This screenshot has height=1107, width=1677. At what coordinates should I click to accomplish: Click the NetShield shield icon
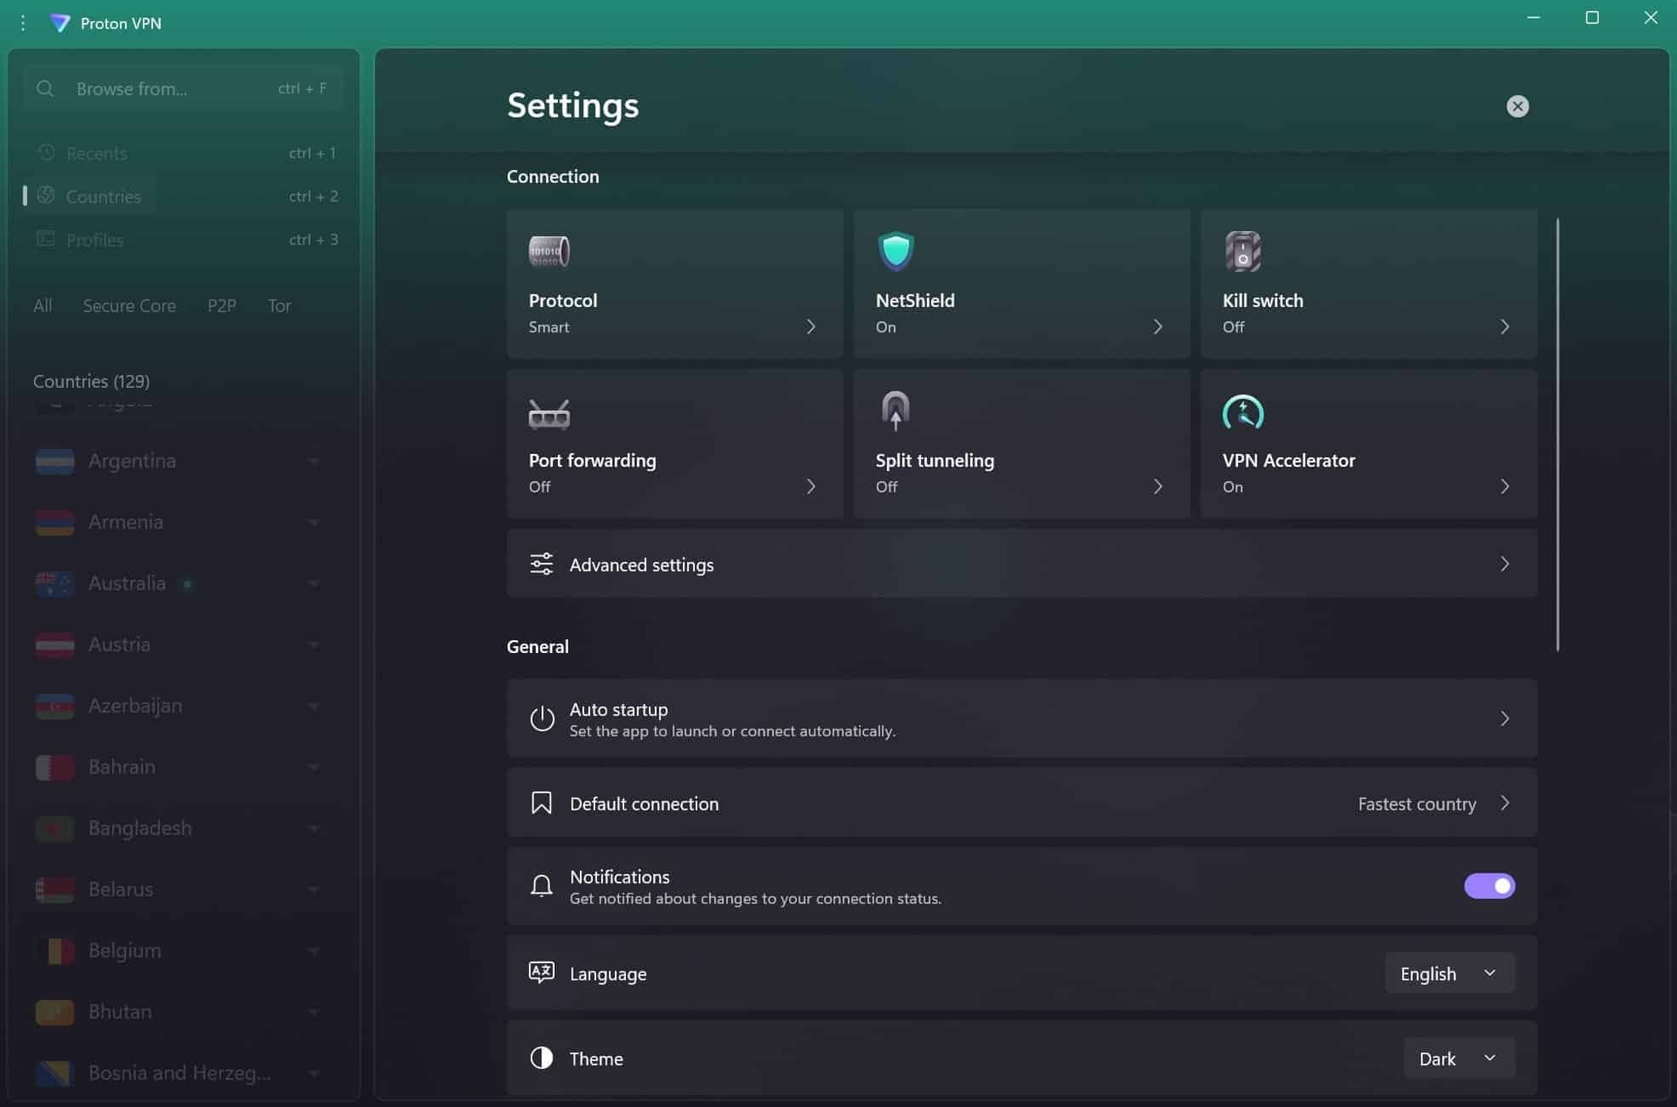[895, 252]
